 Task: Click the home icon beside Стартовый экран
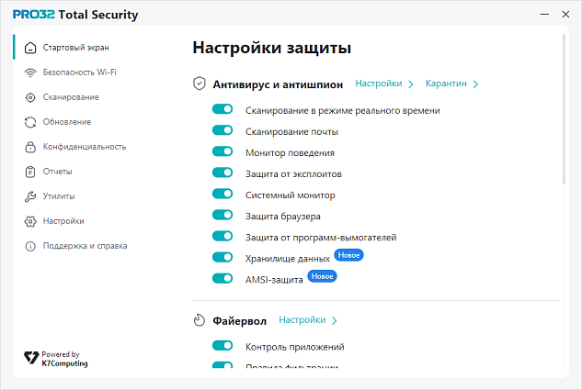[x=30, y=48]
